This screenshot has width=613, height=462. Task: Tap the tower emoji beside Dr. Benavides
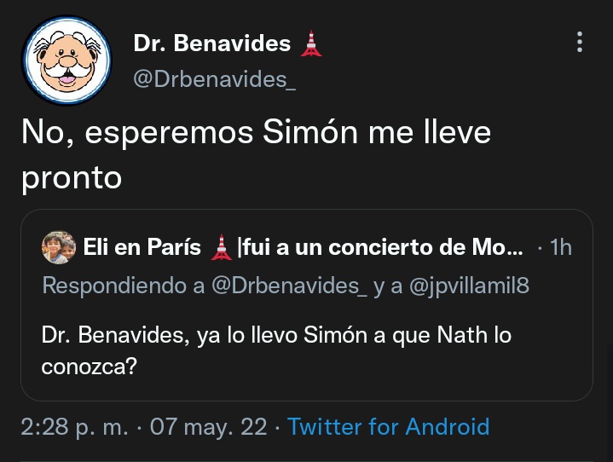coord(311,43)
